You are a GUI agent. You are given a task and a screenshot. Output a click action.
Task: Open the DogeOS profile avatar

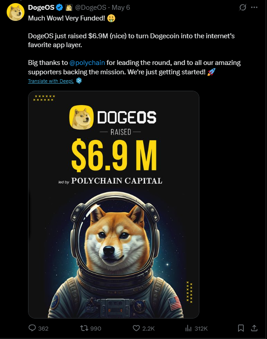pyautogui.click(x=15, y=12)
